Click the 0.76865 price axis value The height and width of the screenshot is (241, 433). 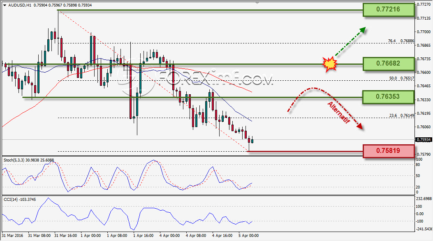tap(424, 45)
